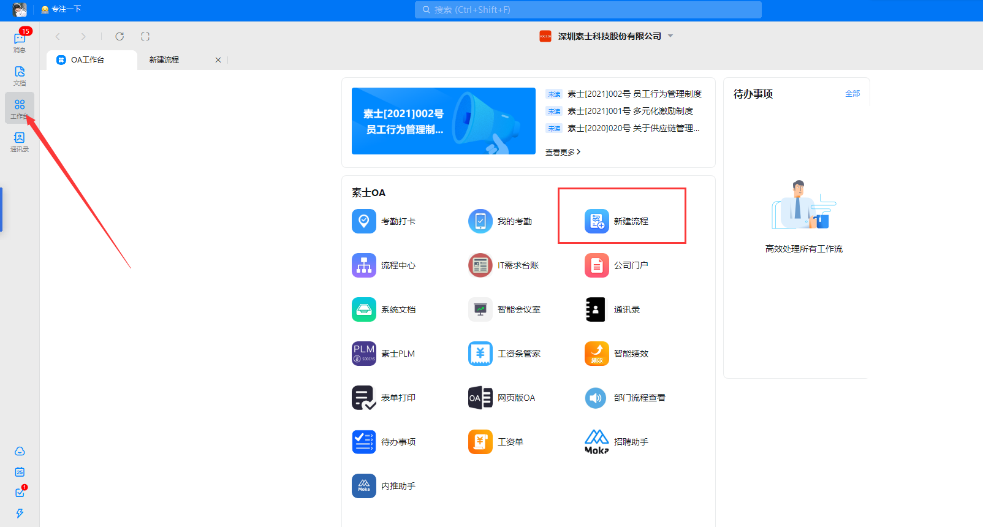Refresh the current page

point(120,37)
